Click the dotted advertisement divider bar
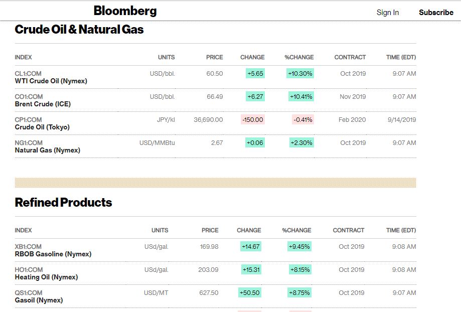Screen dimensions: 461x312 tap(215, 183)
